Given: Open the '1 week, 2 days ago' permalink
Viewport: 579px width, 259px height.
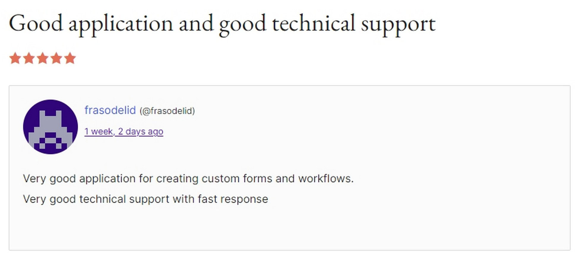Looking at the screenshot, I should [x=124, y=131].
